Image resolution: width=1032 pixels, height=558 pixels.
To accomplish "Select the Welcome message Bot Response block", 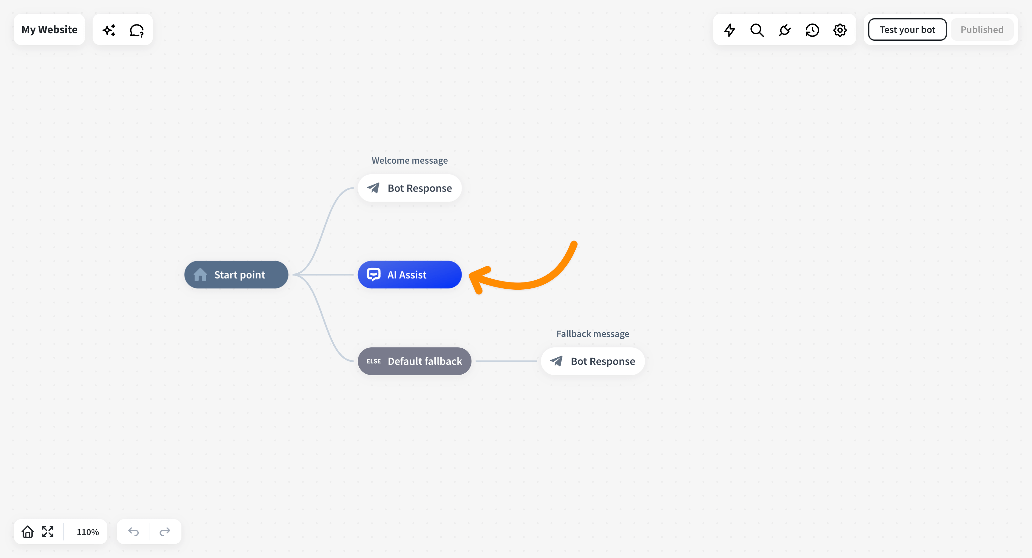I will (409, 188).
